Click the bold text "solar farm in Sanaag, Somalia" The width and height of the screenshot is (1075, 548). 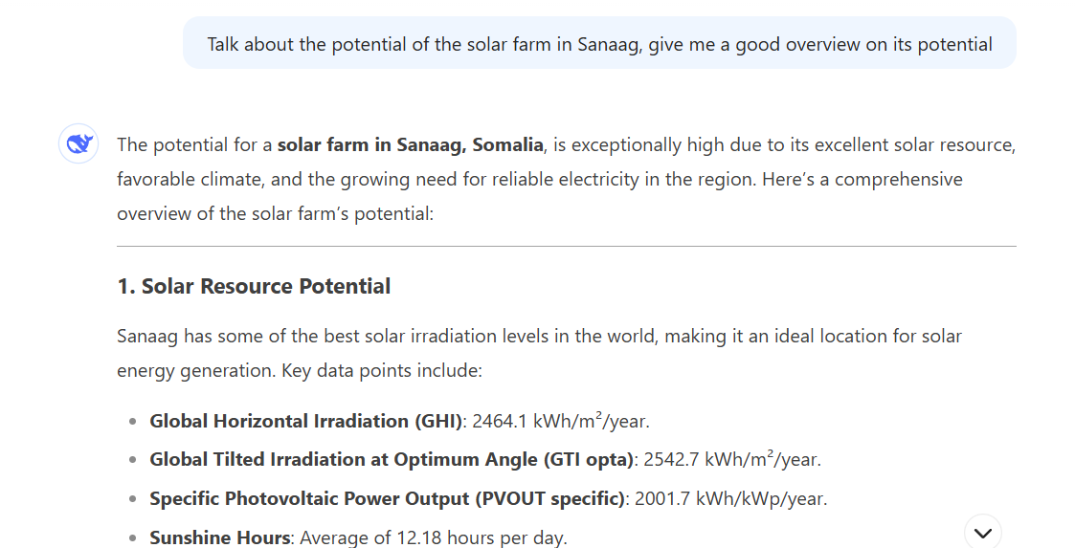pos(410,145)
